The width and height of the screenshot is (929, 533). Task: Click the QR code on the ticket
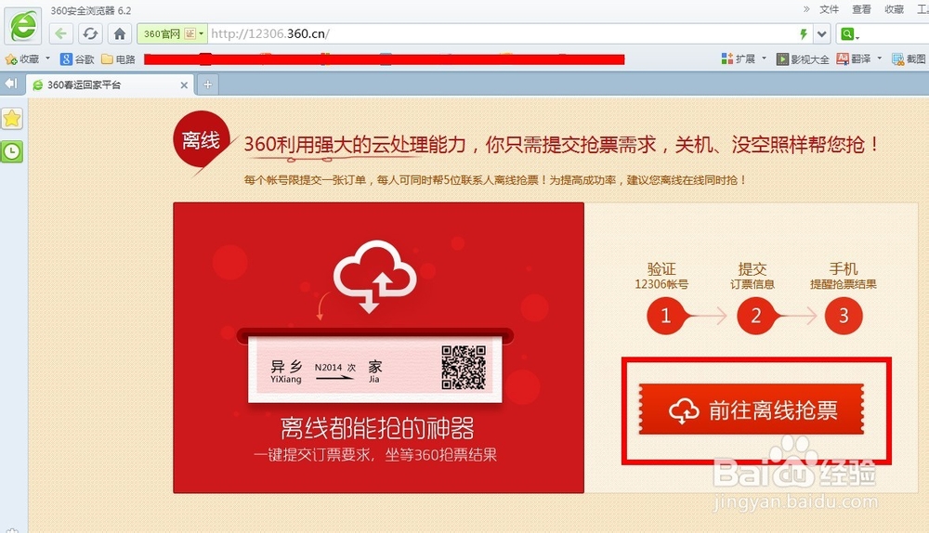coord(464,368)
